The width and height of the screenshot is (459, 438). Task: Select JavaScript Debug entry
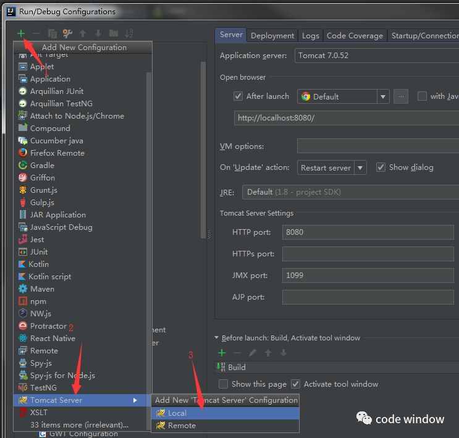pos(80,227)
